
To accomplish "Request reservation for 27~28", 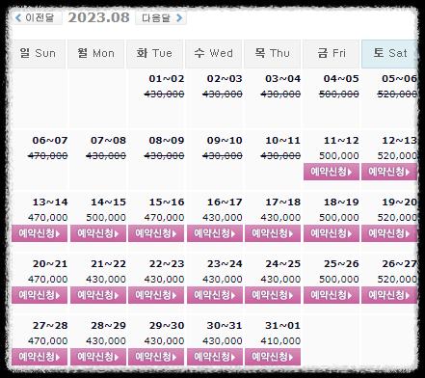I will click(x=40, y=357).
